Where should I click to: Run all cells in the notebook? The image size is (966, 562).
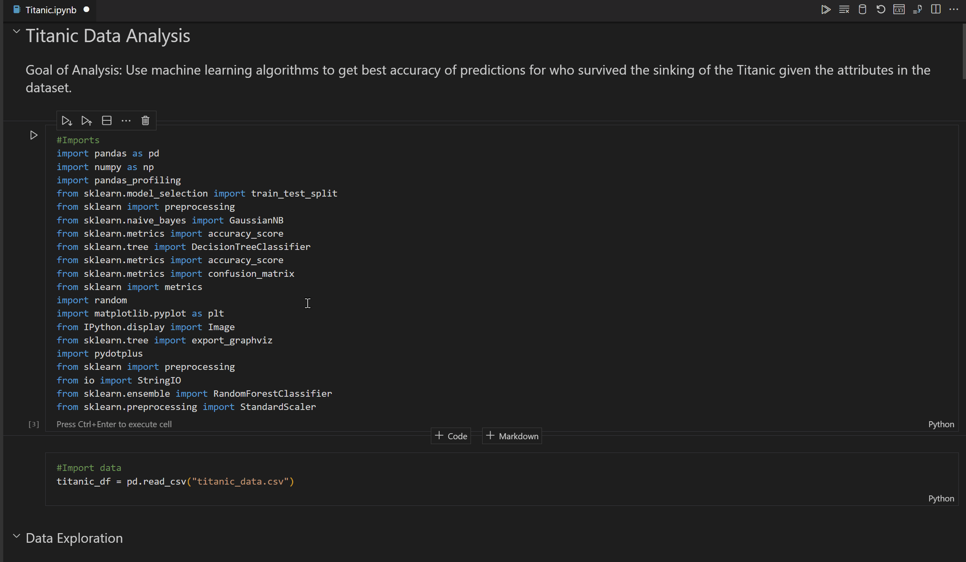[826, 9]
